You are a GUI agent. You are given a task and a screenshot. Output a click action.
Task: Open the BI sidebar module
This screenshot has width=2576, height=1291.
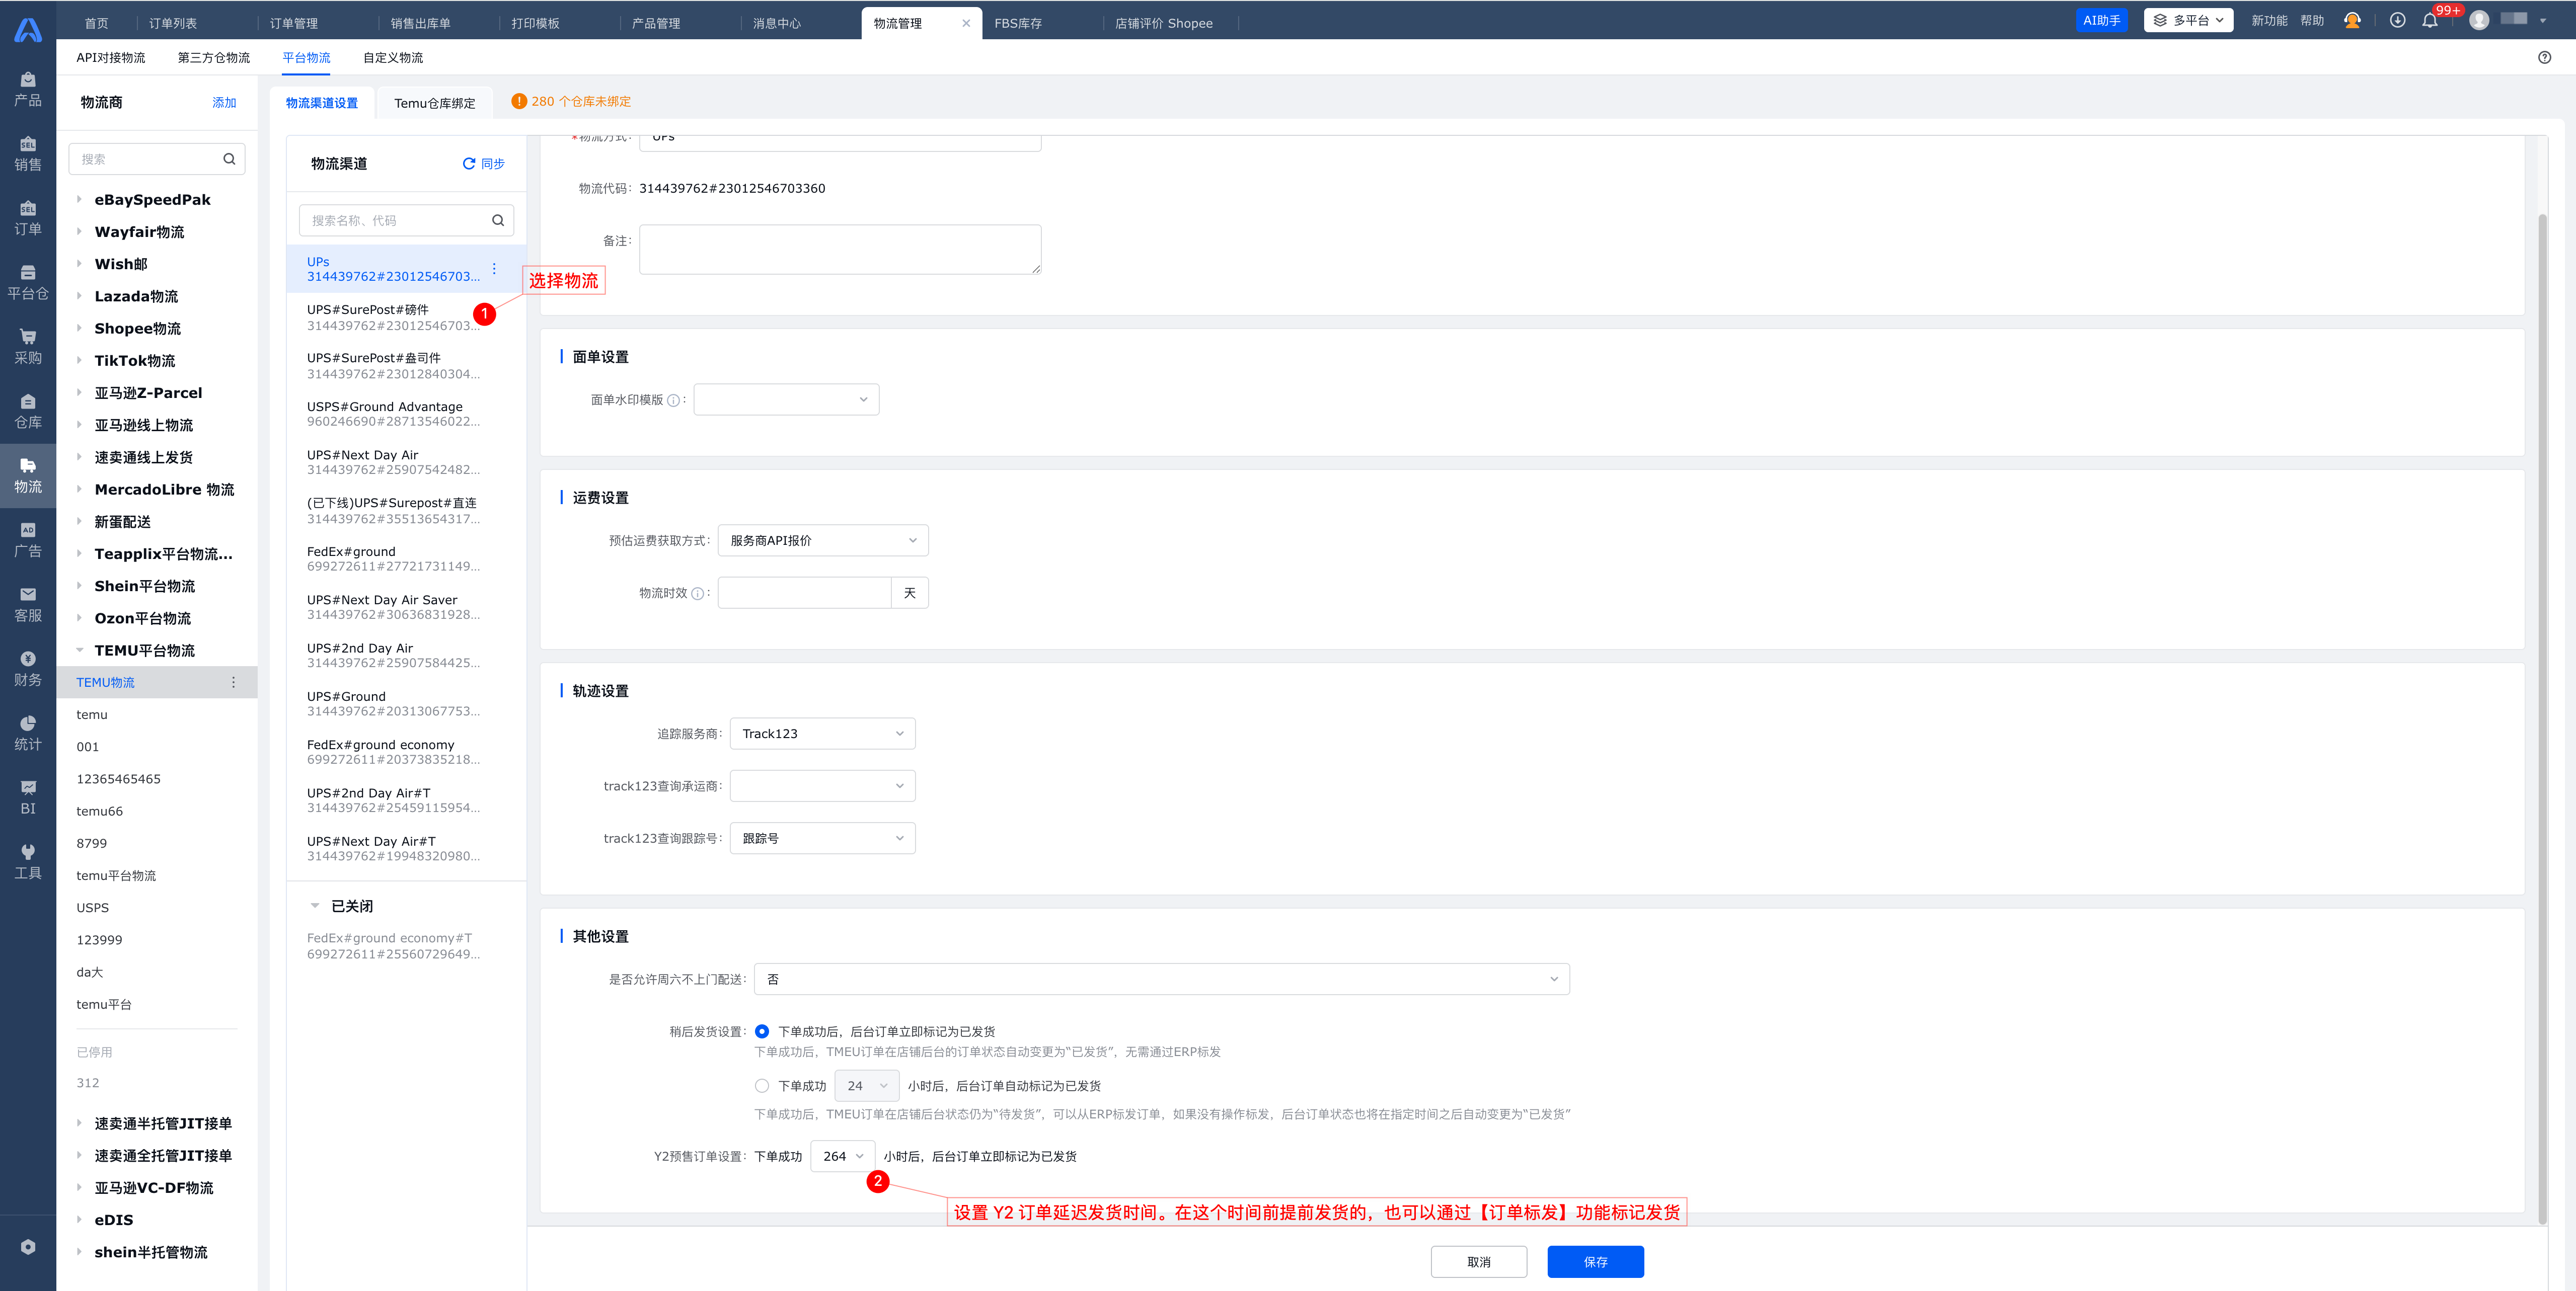point(28,798)
